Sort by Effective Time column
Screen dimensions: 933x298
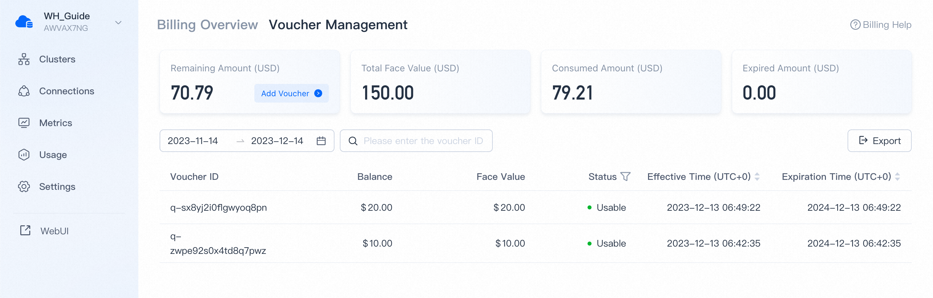pyautogui.click(x=757, y=177)
